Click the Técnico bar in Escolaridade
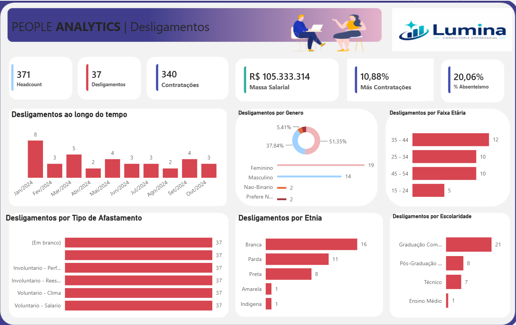The width and height of the screenshot is (516, 325). click(453, 282)
